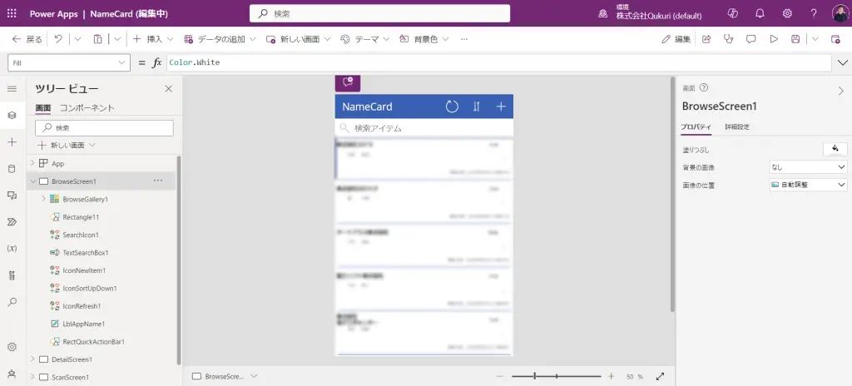Open the settings gear in header

tap(787, 13)
